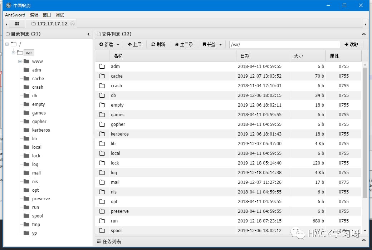Click folder icon of empty file row

coord(102,105)
